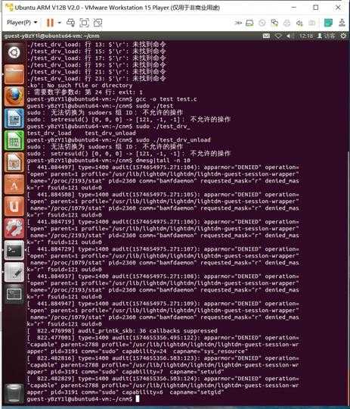Open the Ubuntu mail indicator envelope icon
The image size is (350, 409).
click(x=266, y=36)
